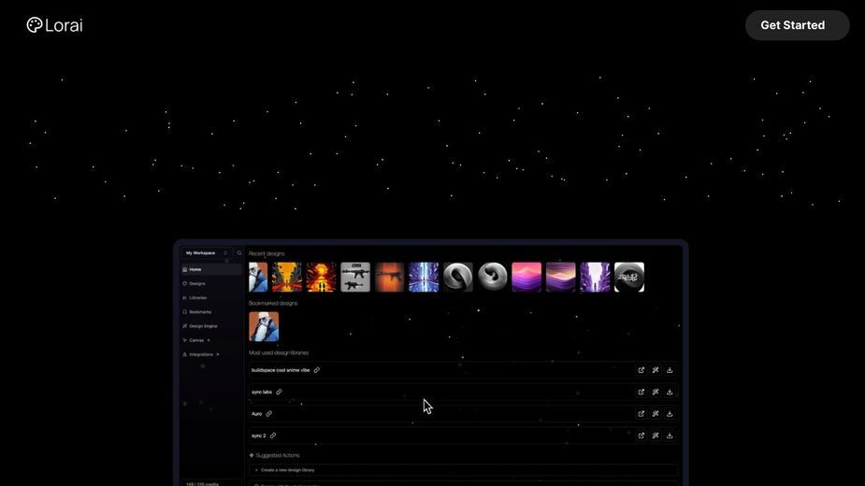Open the blue neon corridor thumbnail
This screenshot has width=865, height=486.
coord(424,277)
